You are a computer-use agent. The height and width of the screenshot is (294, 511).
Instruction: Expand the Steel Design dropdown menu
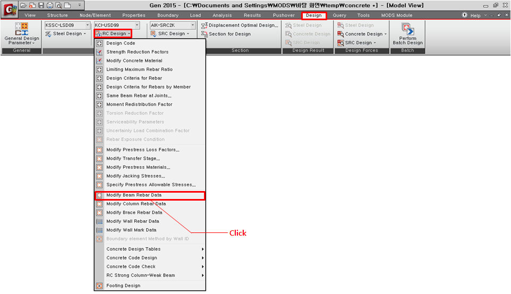(66, 33)
